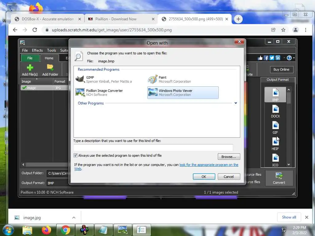This screenshot has width=315, height=236.
Task: Click the file description text field
Action: coord(153,147)
